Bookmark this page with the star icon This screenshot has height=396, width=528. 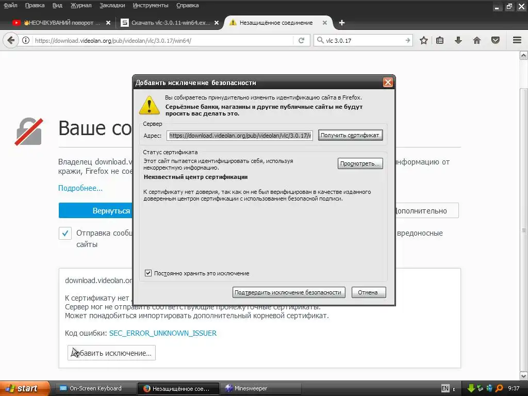[424, 40]
